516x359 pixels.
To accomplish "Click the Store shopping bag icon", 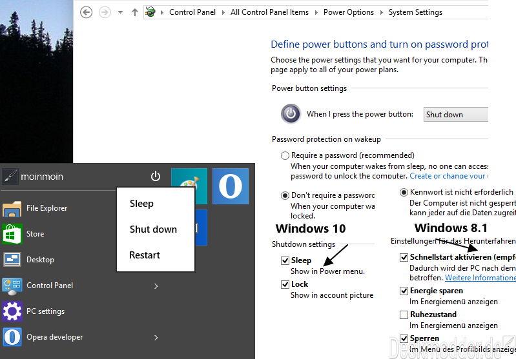I will (x=12, y=234).
